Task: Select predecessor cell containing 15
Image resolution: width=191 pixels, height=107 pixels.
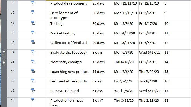Action: click(177, 73)
